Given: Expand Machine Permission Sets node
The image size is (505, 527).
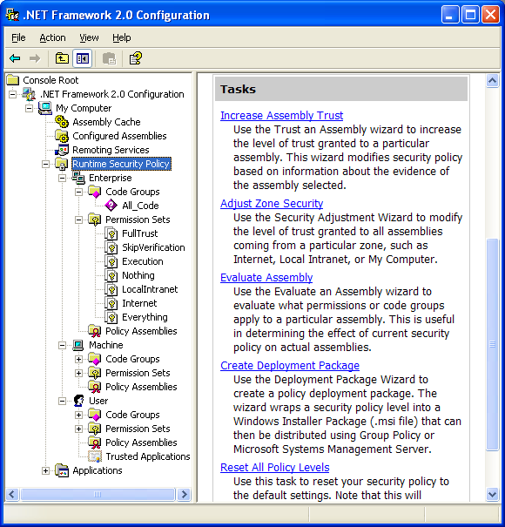Looking at the screenshot, I should pyautogui.click(x=78, y=373).
